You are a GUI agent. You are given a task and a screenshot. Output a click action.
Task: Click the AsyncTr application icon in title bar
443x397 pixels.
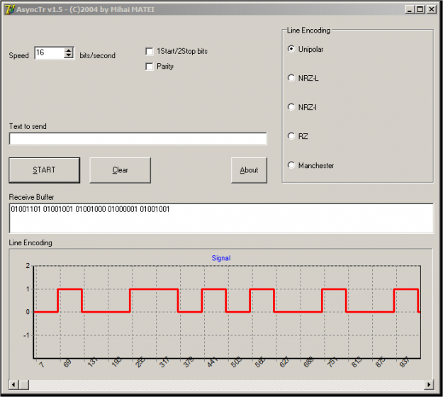10,9
